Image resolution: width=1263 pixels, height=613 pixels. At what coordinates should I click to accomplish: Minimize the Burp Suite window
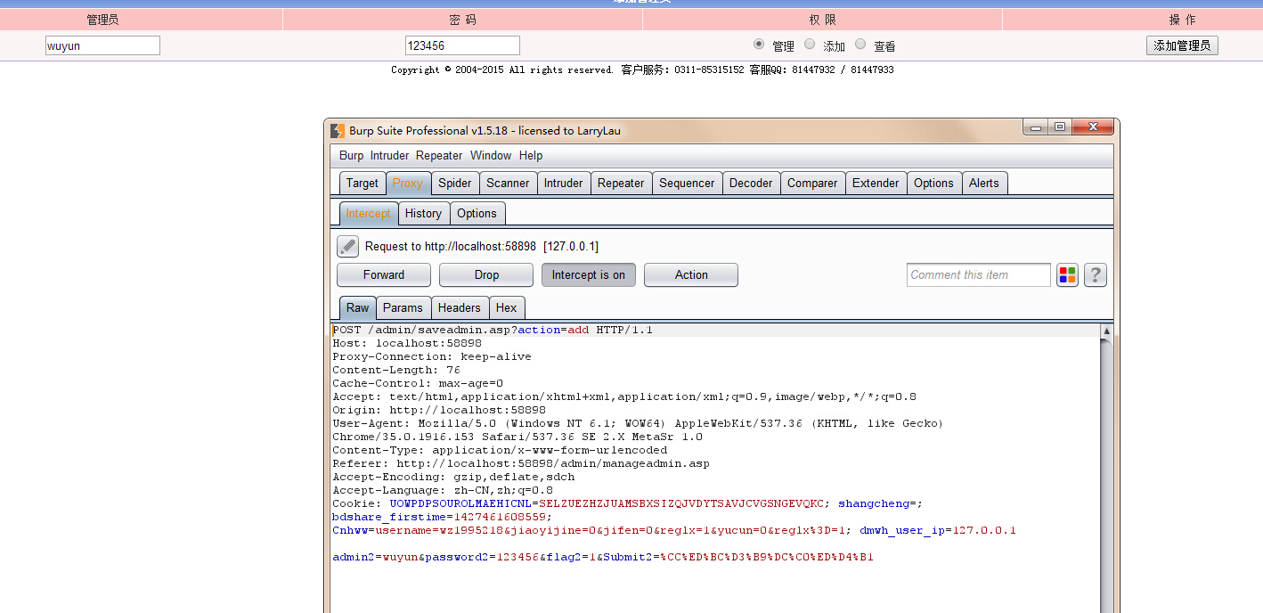[1036, 127]
